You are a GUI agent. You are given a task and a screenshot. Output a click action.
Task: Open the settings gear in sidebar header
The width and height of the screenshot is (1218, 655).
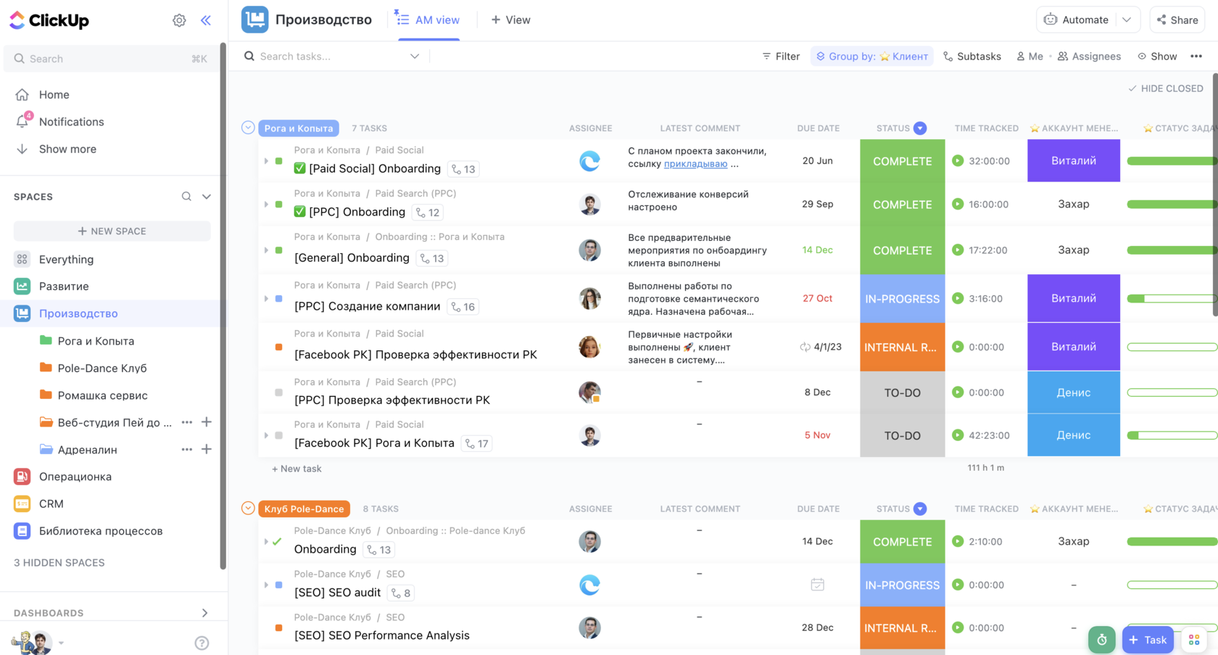pos(179,20)
